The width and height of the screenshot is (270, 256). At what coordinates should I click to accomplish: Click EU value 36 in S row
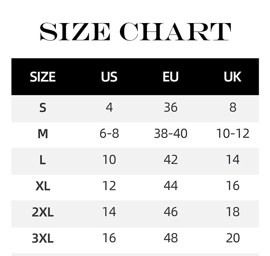(171, 108)
